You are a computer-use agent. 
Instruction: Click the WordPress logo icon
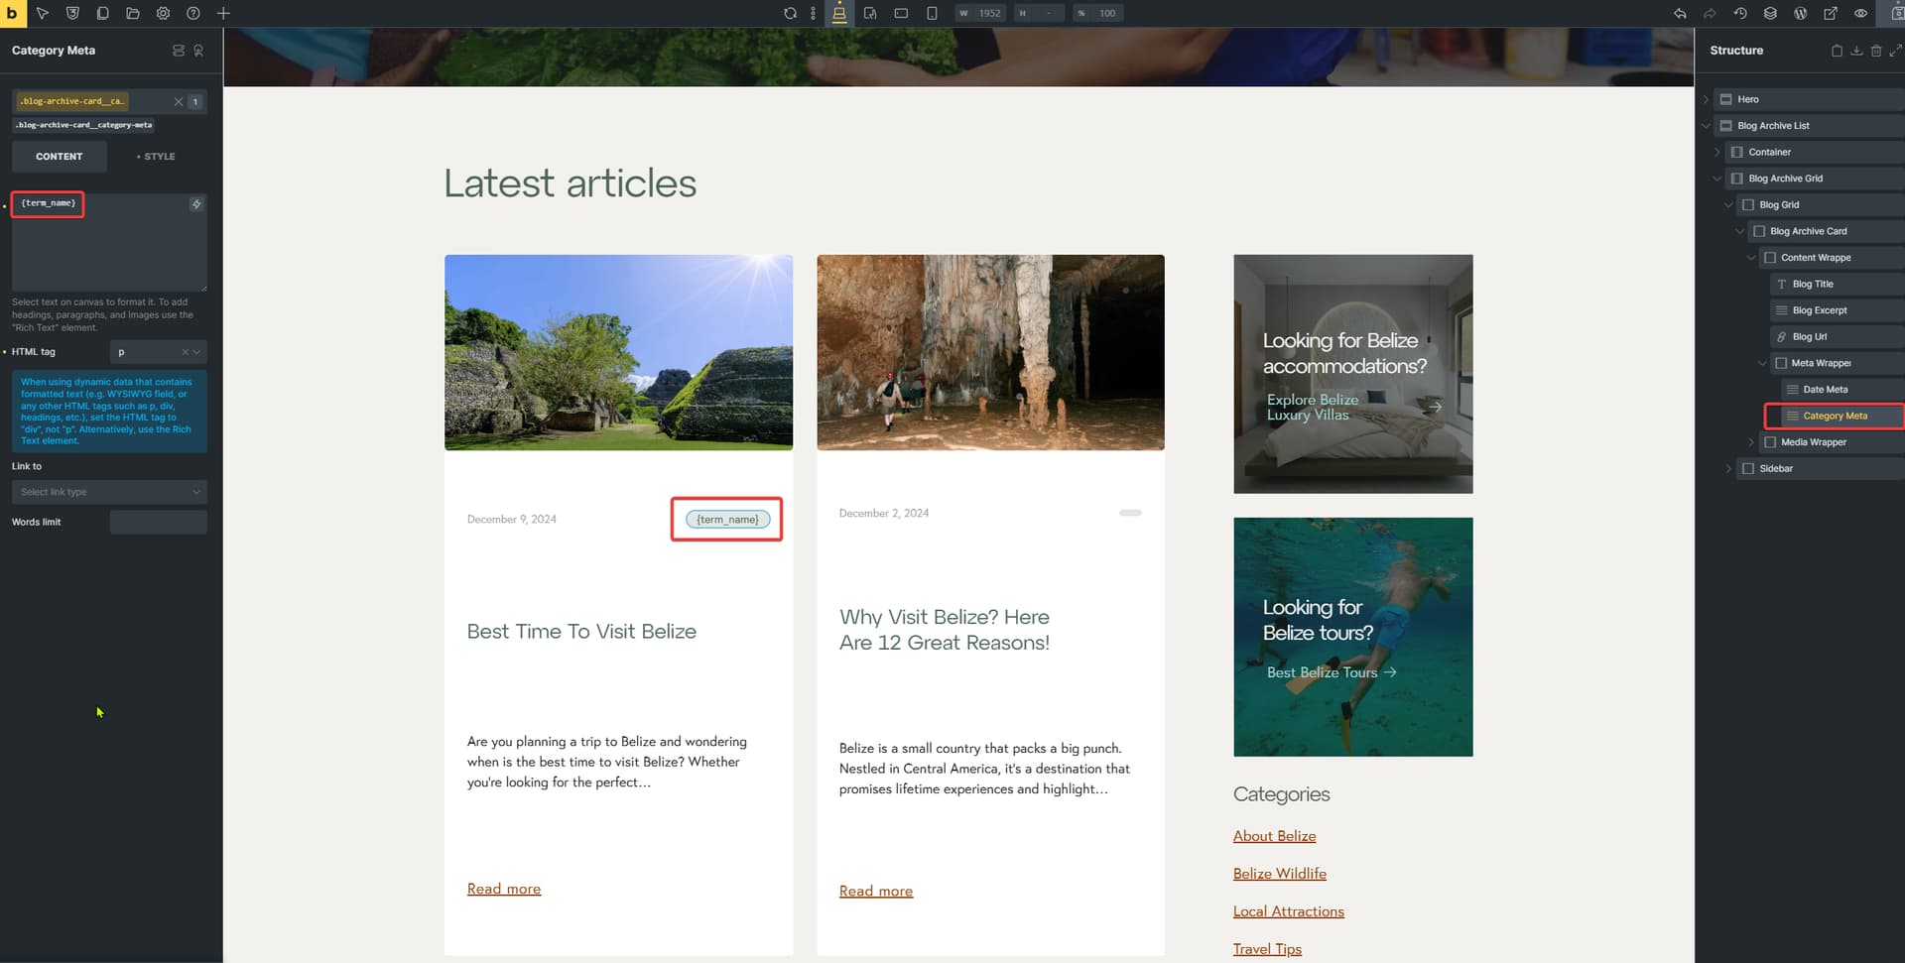tap(1800, 13)
